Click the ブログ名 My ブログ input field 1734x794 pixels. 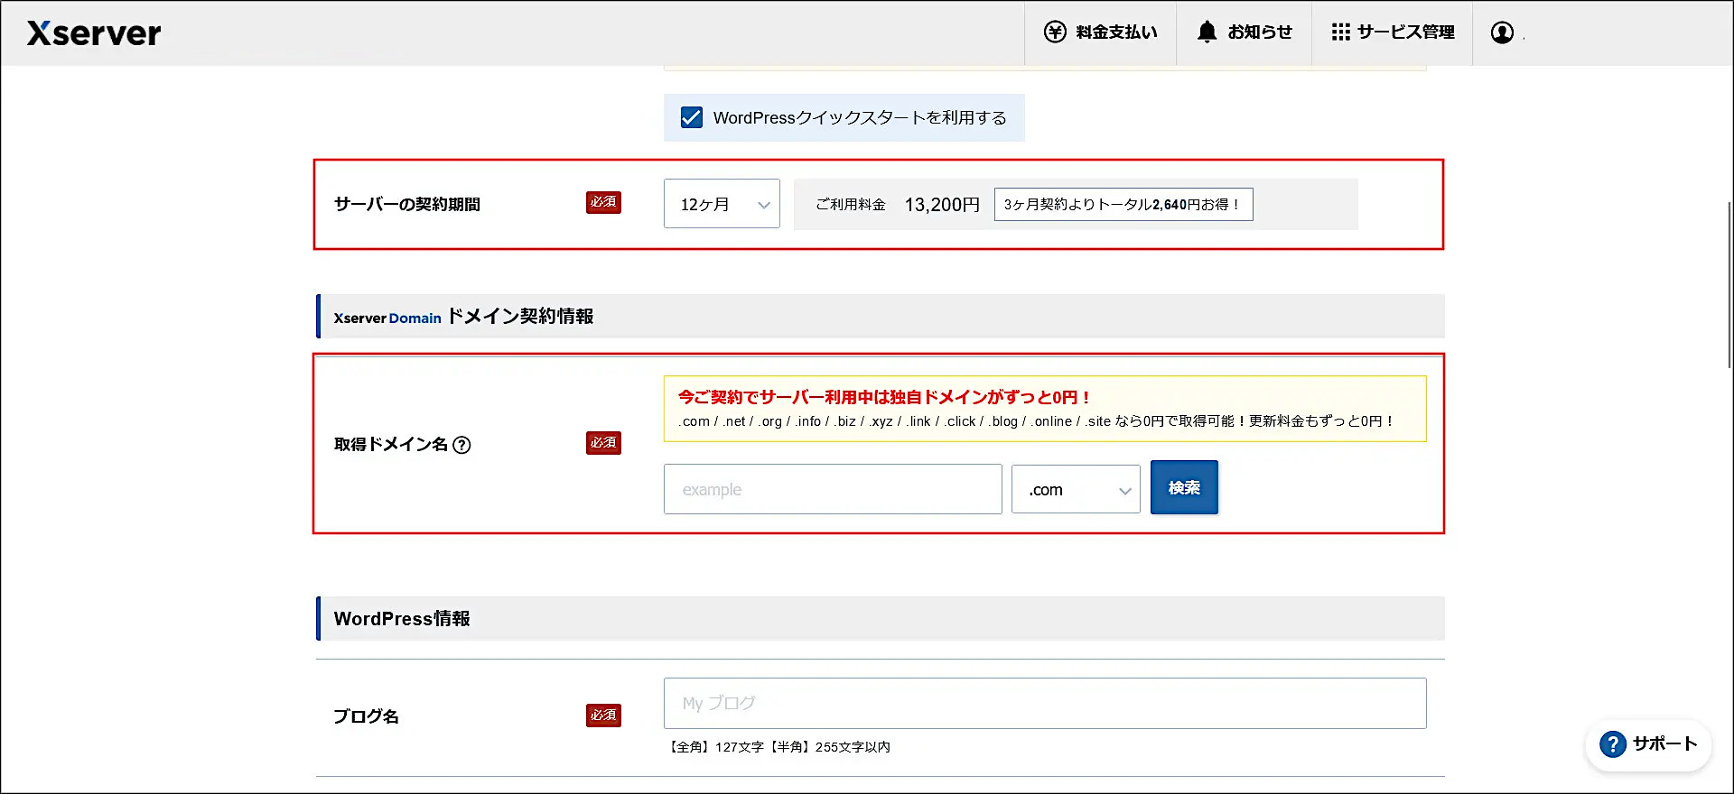tap(1045, 703)
